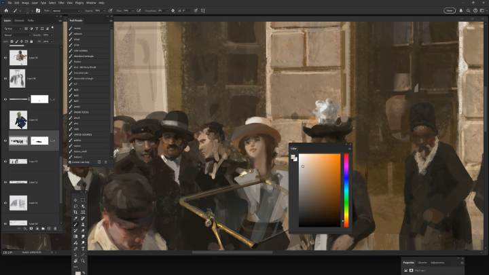The height and width of the screenshot is (275, 489).
Task: Select the Crop tool
Action: (x=75, y=213)
